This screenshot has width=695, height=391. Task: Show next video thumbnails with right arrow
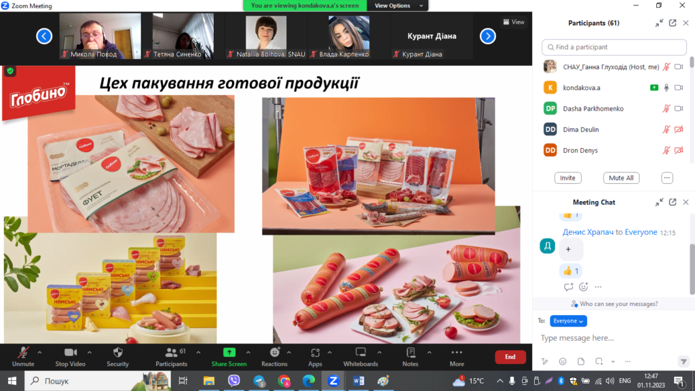pyautogui.click(x=487, y=37)
